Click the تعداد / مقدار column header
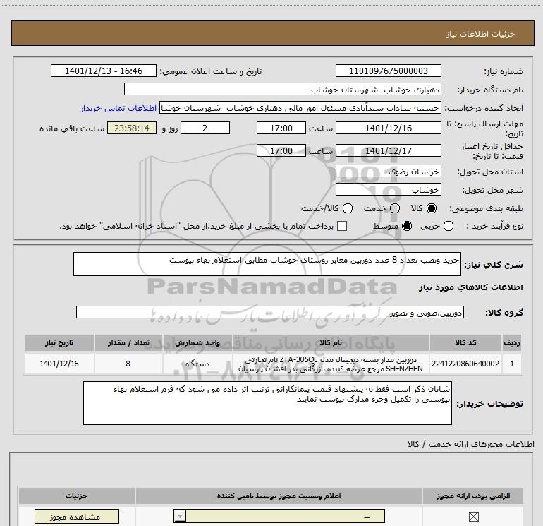The image size is (543, 526). click(128, 342)
